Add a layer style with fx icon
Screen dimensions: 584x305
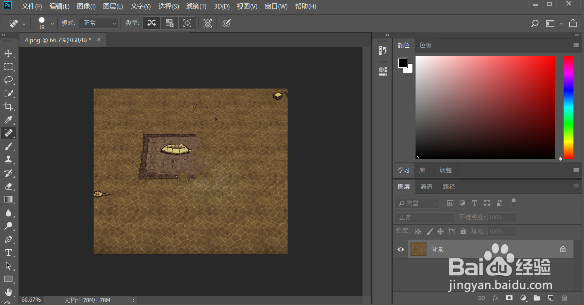[496, 298]
